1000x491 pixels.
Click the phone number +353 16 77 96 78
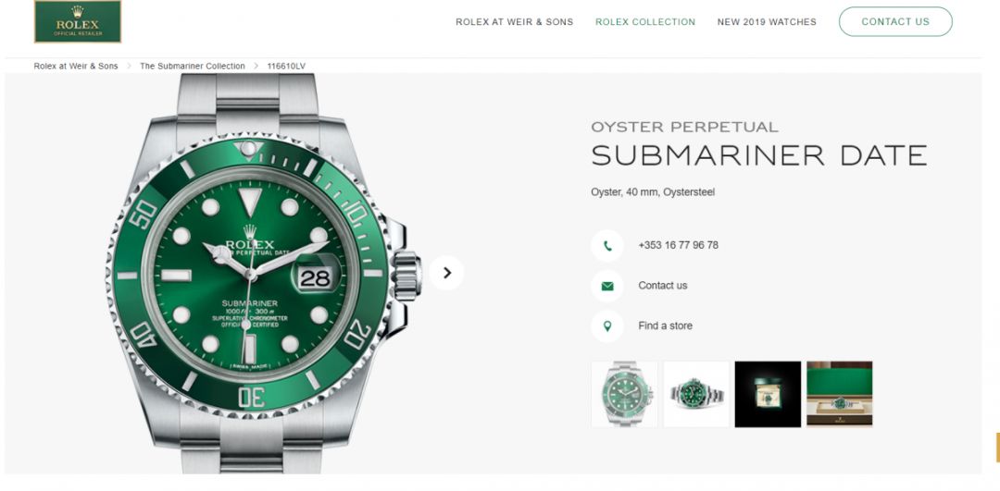[x=678, y=245]
